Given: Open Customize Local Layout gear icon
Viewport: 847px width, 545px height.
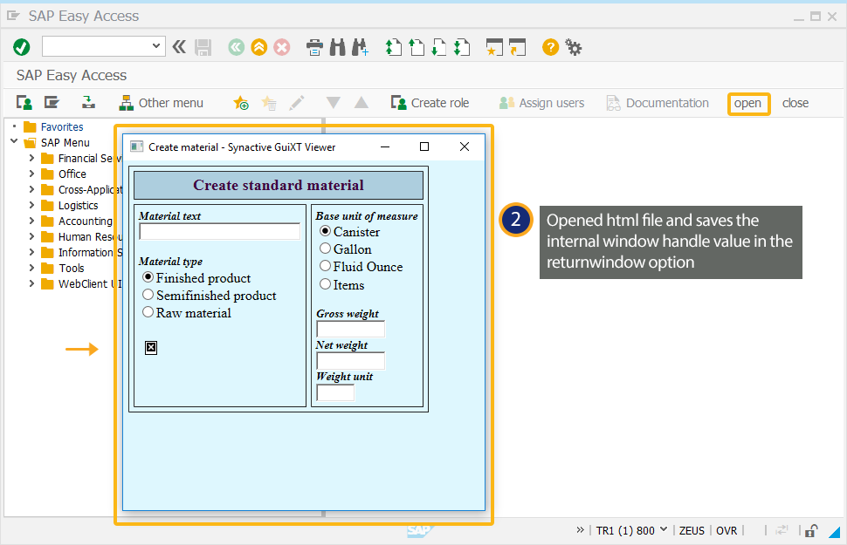Looking at the screenshot, I should [x=574, y=47].
